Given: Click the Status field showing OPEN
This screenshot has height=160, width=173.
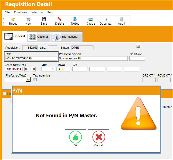Looking at the screenshot, I should click(x=82, y=48).
